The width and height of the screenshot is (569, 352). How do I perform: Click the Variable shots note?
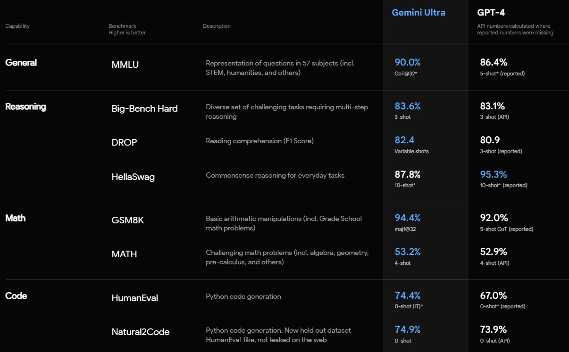click(x=411, y=151)
